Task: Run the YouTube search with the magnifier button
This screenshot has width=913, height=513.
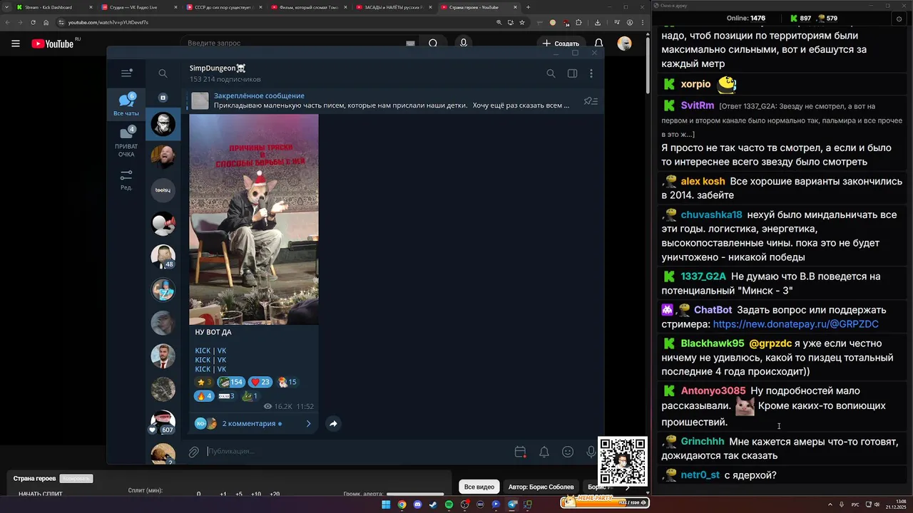Action: coord(433,43)
